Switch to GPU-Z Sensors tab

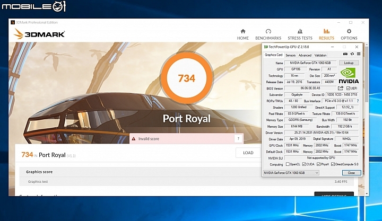pos(290,55)
